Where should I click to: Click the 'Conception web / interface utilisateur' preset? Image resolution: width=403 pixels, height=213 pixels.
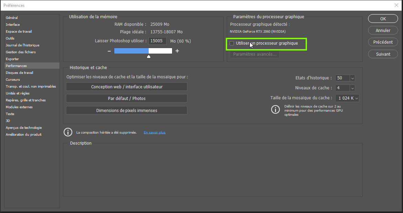point(126,87)
